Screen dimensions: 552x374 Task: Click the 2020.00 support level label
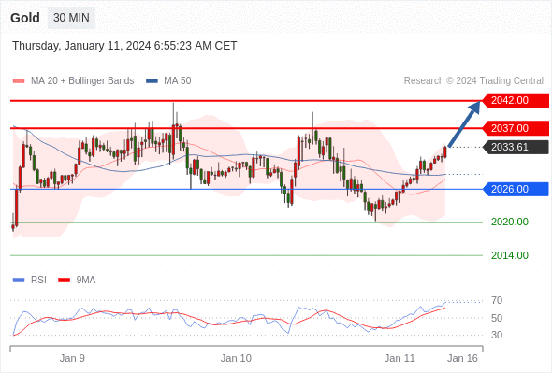coord(510,222)
